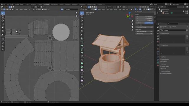
Task: Select the Extrude Region tool
Action: [x=82, y=46]
